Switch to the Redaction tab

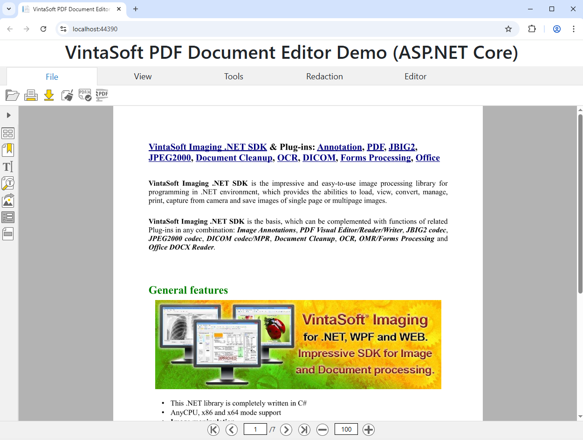(324, 77)
